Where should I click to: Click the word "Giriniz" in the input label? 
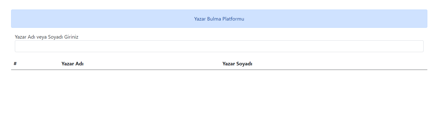71,37
